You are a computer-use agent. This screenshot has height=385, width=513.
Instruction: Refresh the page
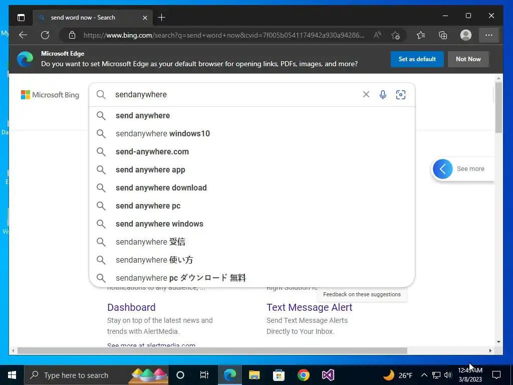pyautogui.click(x=45, y=35)
